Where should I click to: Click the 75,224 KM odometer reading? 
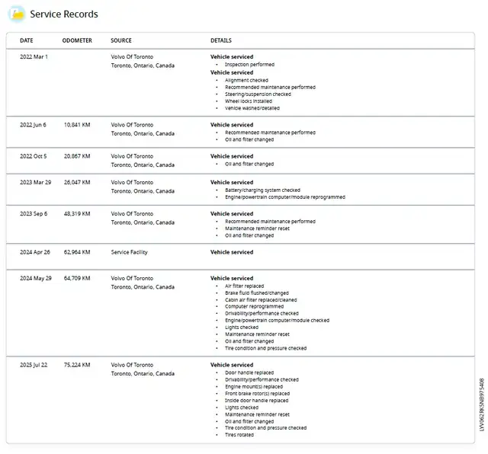[x=77, y=365]
